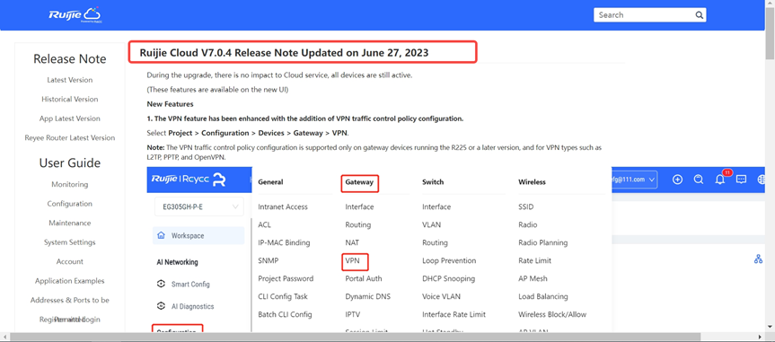Select Rate Limit under Wireless
Screen dimensions: 775x342
click(535, 260)
